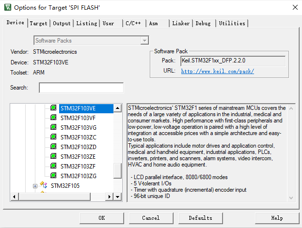Click the chip icon beside STM32F103ZE
Image resolution: width=302 pixels, height=228 pixels.
coord(53,156)
